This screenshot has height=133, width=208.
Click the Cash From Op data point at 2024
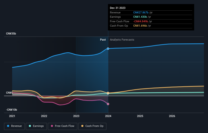(x=108, y=93)
